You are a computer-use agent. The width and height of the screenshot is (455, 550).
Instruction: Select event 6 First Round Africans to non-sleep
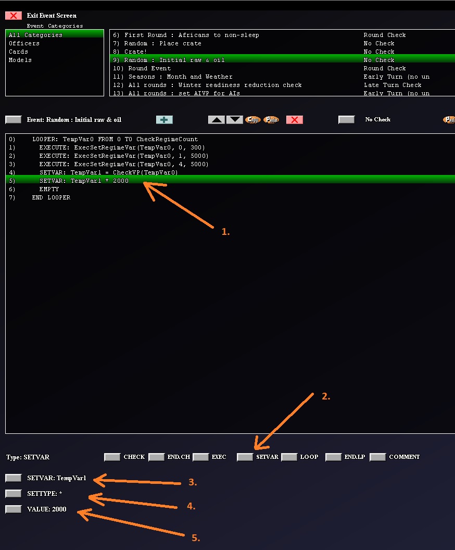click(x=282, y=35)
